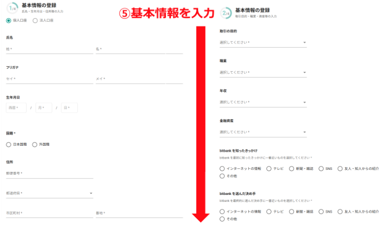
Task: Select 新聞・雑誌 under bitbank を選んだ決め手
Action: pyautogui.click(x=292, y=211)
